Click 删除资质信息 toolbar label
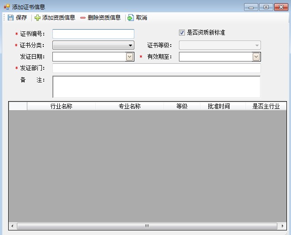 (x=104, y=18)
